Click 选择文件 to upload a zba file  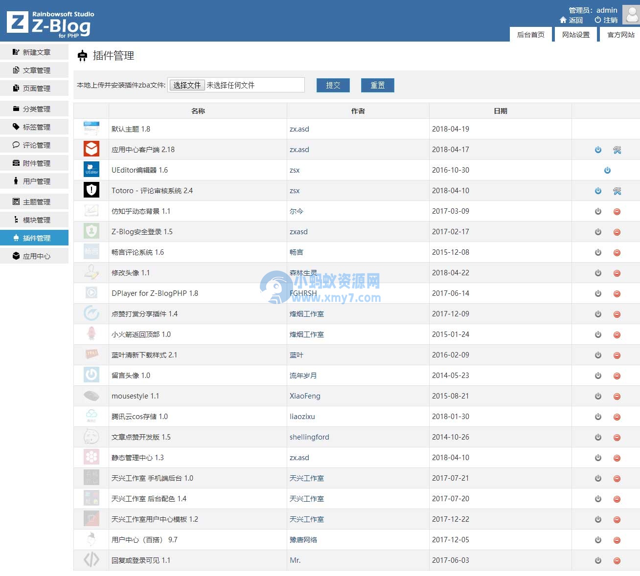click(x=187, y=85)
